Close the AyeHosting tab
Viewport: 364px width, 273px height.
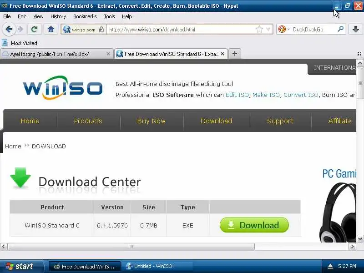pyautogui.click(x=108, y=54)
